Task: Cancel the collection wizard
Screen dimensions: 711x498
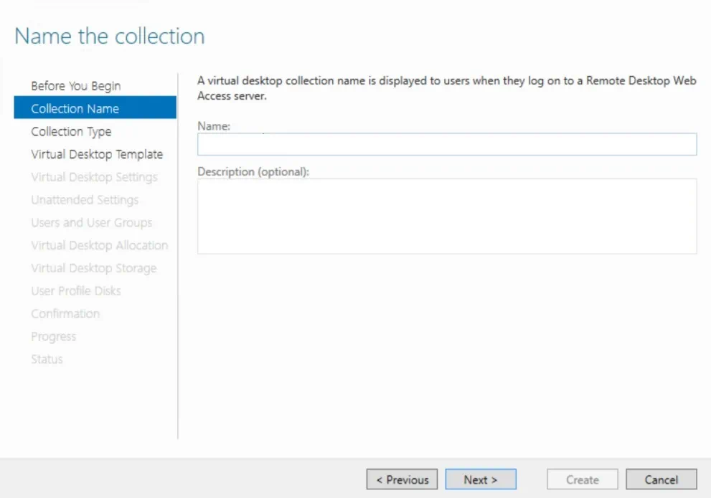Action: point(661,480)
